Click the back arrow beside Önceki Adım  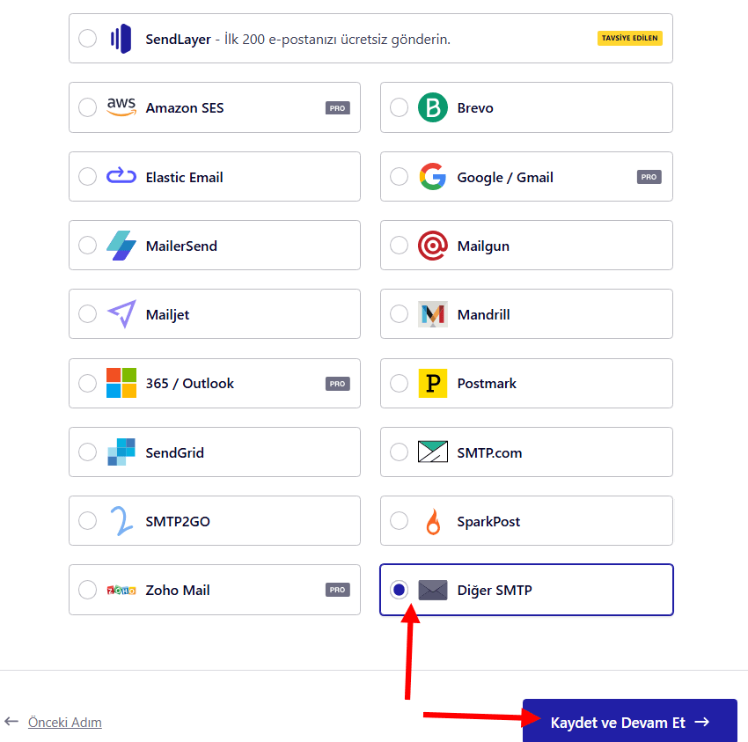(11, 721)
